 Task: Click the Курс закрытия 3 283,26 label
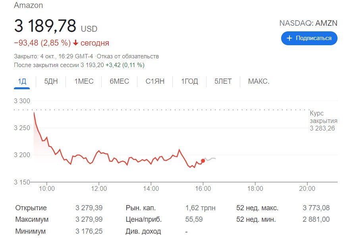pos(323,121)
